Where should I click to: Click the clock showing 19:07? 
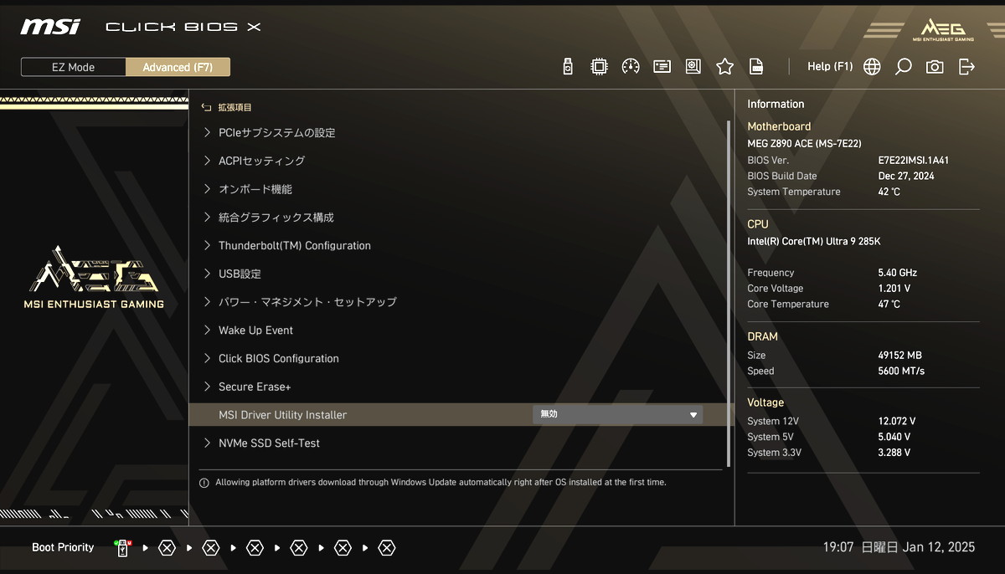(x=837, y=547)
